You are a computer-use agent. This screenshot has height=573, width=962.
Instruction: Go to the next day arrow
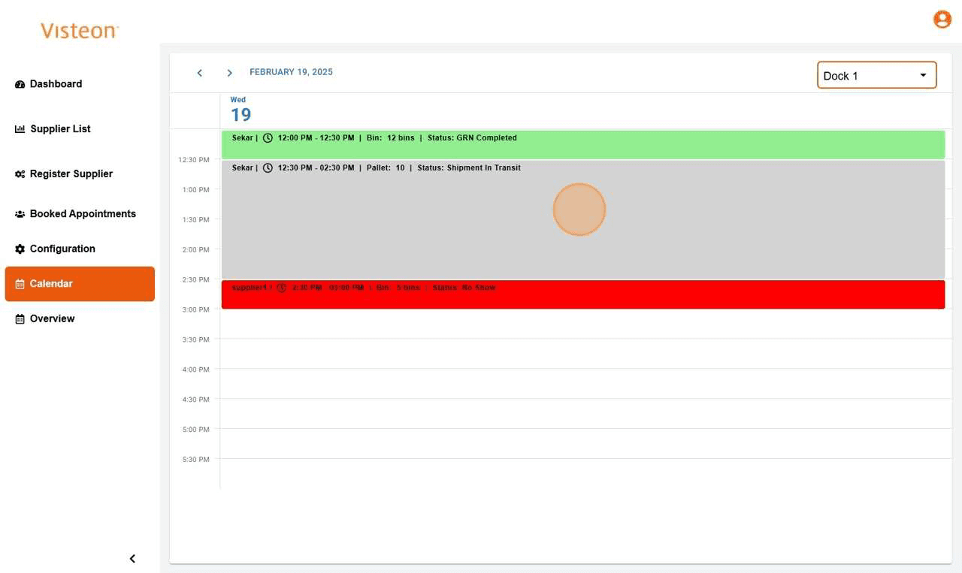click(x=230, y=73)
